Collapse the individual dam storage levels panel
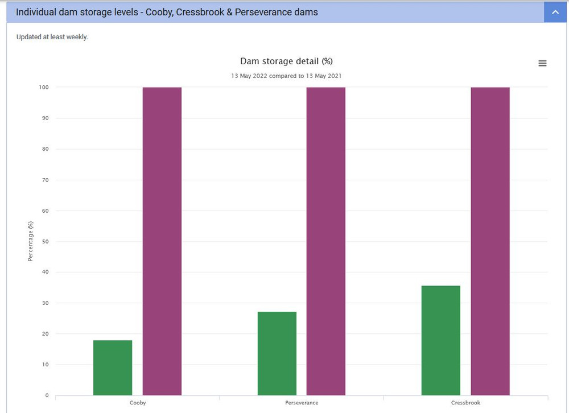The height and width of the screenshot is (413, 569). [x=555, y=12]
